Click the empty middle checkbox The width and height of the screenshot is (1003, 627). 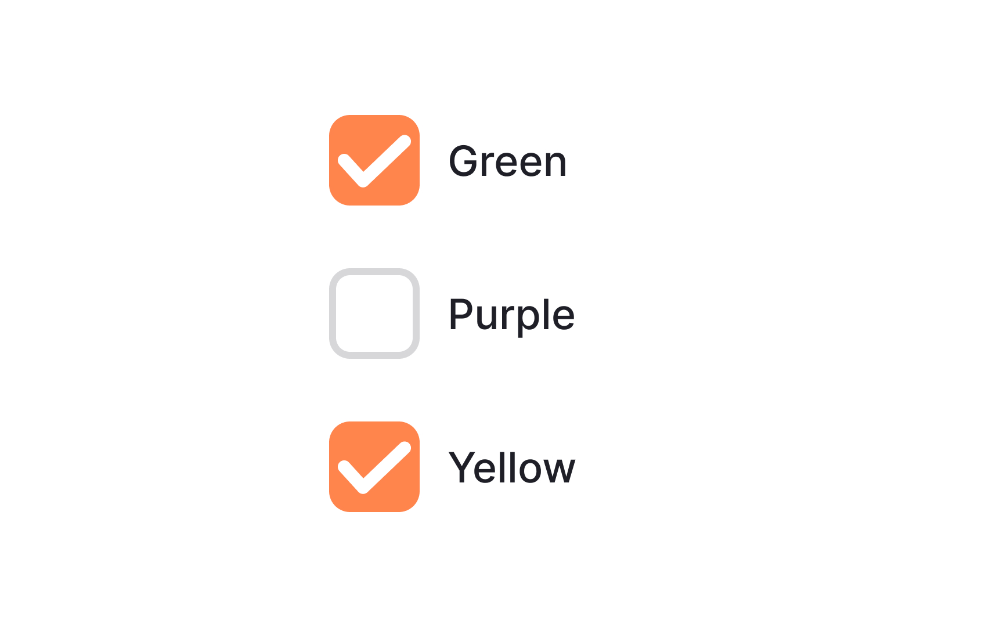pyautogui.click(x=374, y=313)
